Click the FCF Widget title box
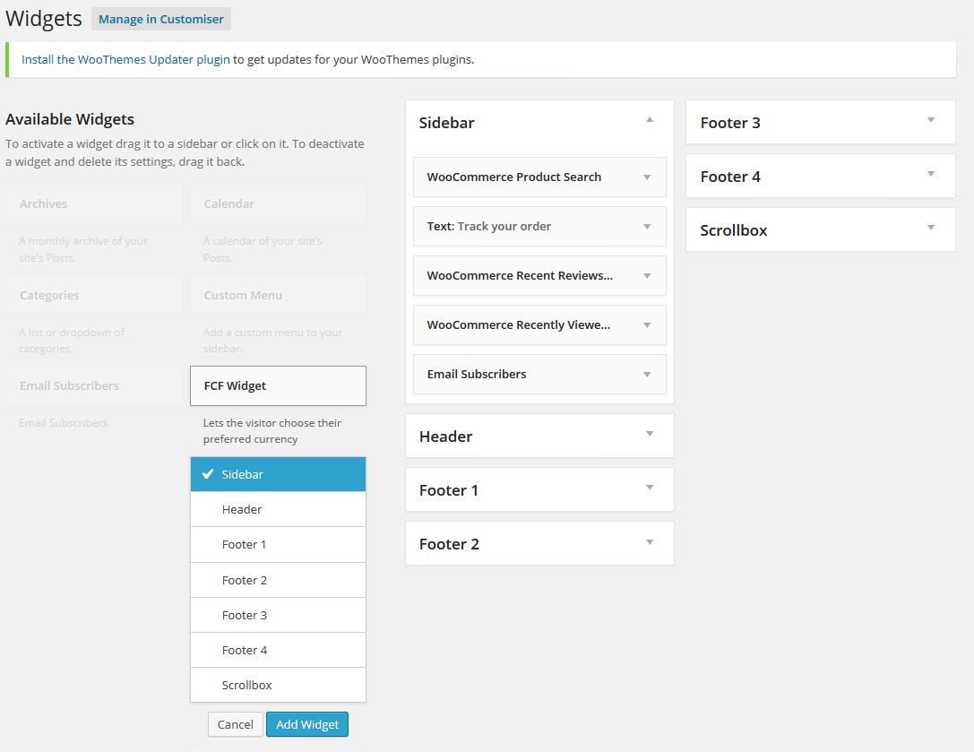Image resolution: width=974 pixels, height=752 pixels. click(x=278, y=386)
